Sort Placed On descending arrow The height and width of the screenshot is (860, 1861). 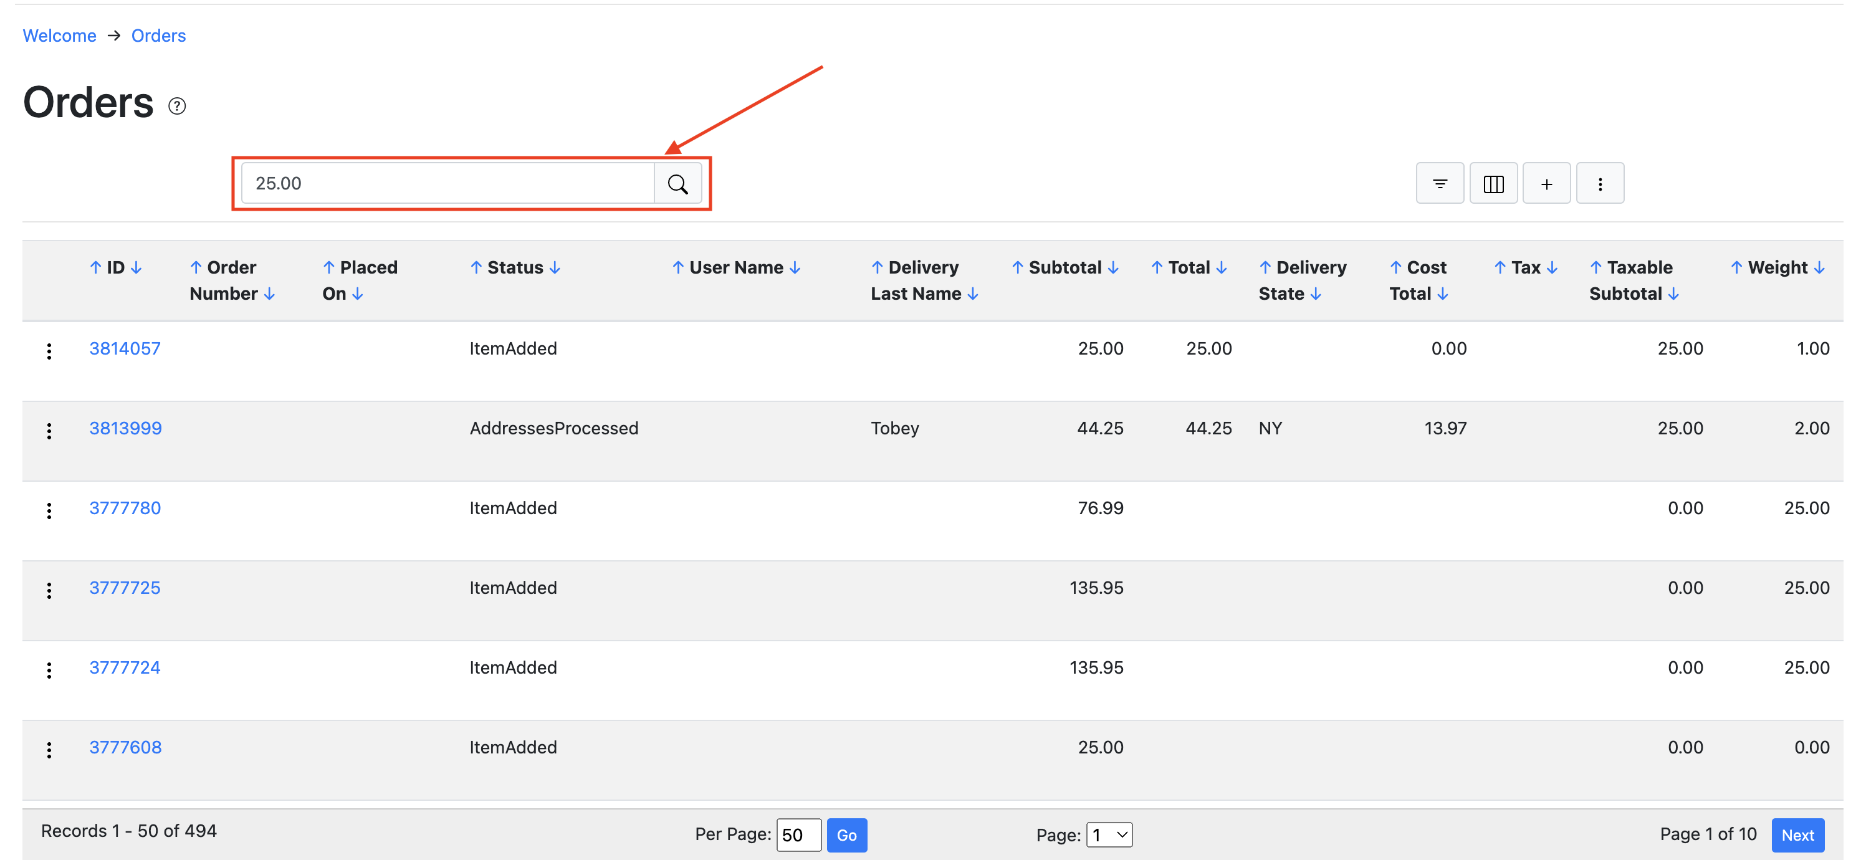click(358, 294)
